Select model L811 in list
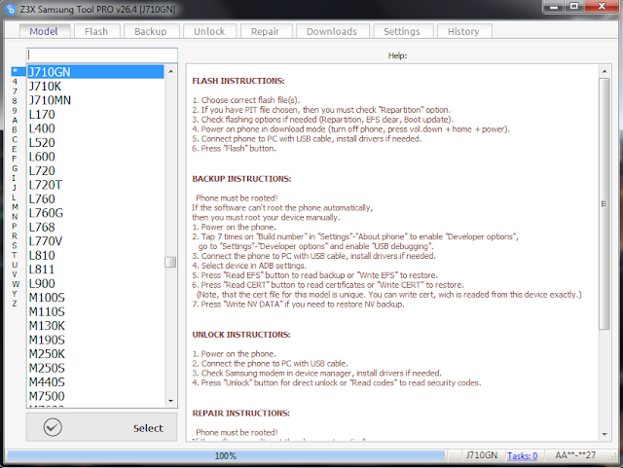The width and height of the screenshot is (623, 468). coord(95,270)
